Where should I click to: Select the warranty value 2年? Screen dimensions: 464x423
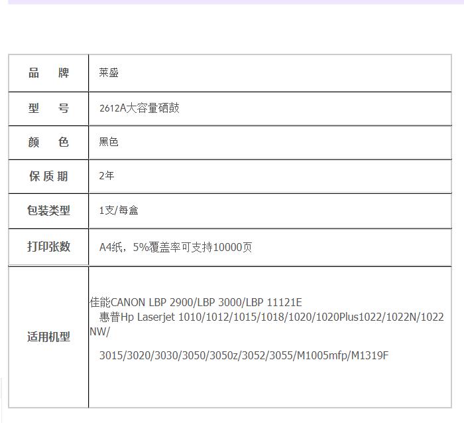107,176
